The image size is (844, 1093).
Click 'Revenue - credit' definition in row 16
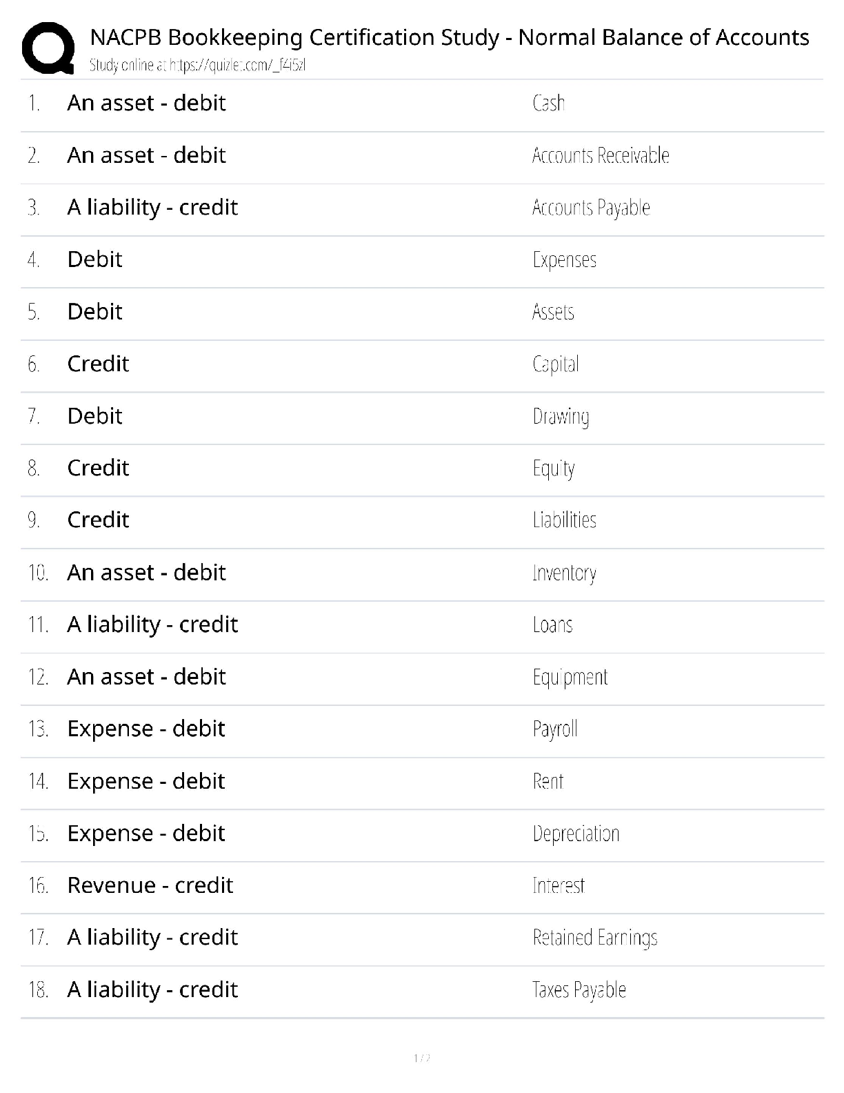(x=150, y=885)
